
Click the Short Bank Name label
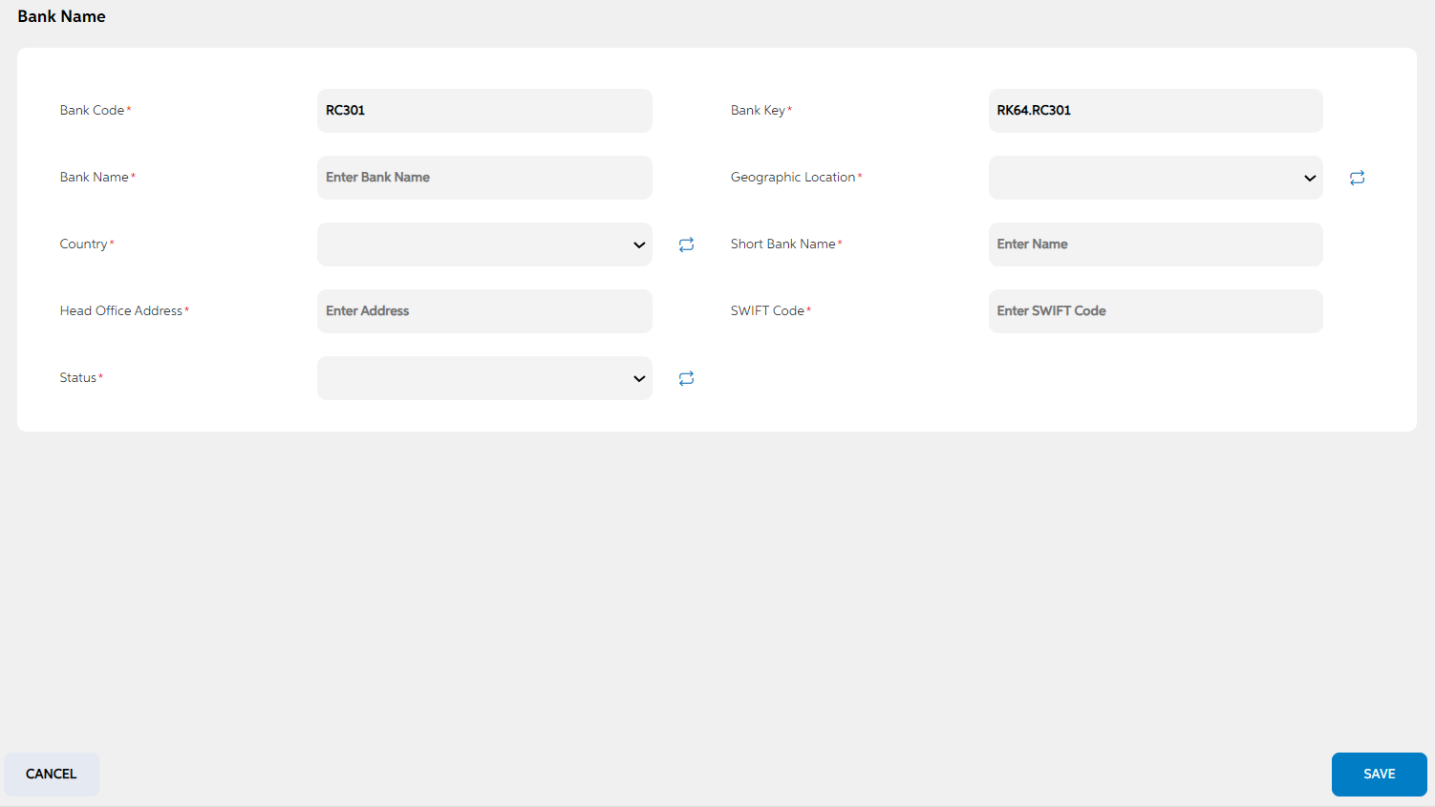point(782,244)
